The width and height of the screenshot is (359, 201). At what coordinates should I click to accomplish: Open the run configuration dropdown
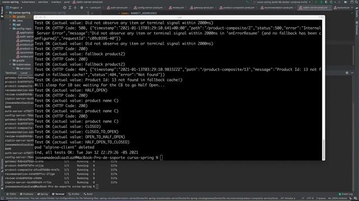point(282,2)
